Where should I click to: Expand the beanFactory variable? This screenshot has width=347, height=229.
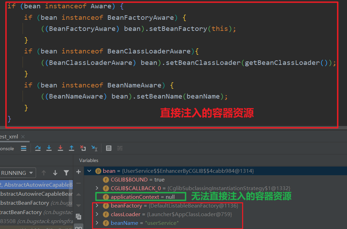pyautogui.click(x=97, y=206)
